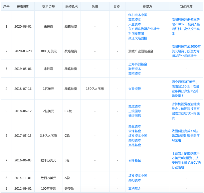Open news link 两个月获3亿美元
204x193 pixels.
point(185,89)
